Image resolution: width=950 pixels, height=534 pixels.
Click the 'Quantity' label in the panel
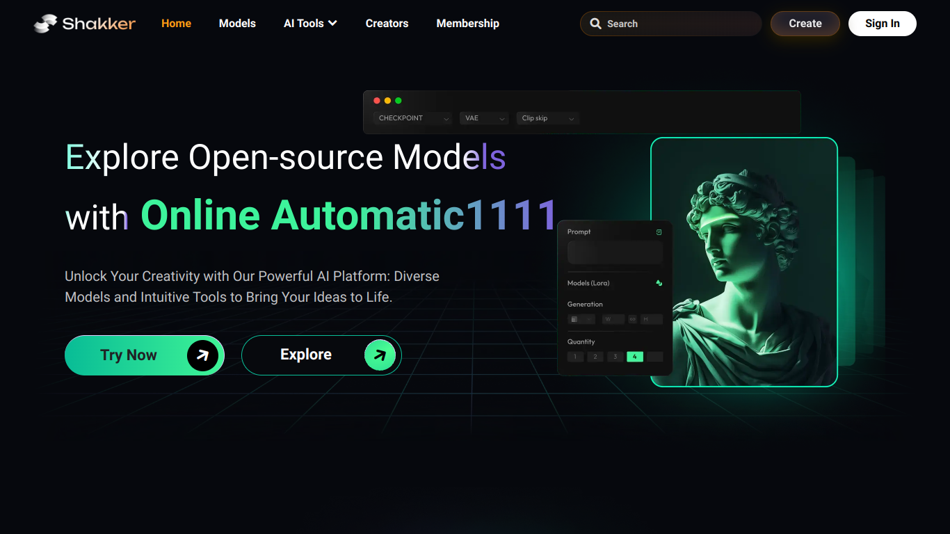pyautogui.click(x=581, y=341)
